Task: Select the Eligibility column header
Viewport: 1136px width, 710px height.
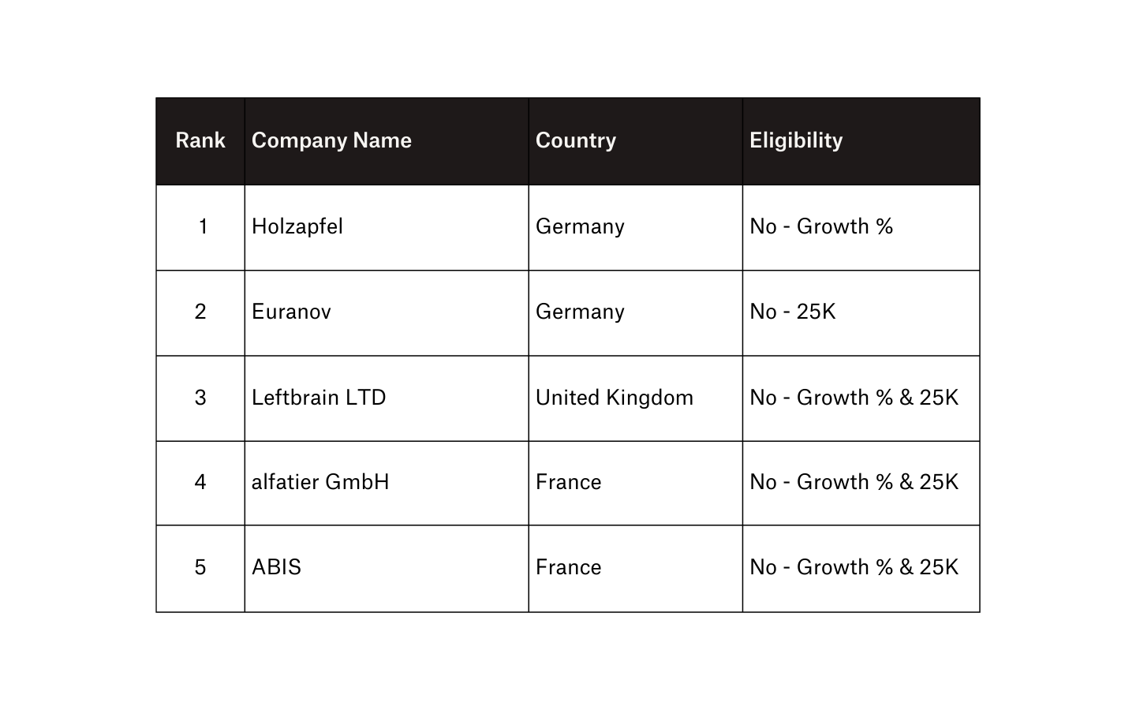Action: [x=796, y=140]
